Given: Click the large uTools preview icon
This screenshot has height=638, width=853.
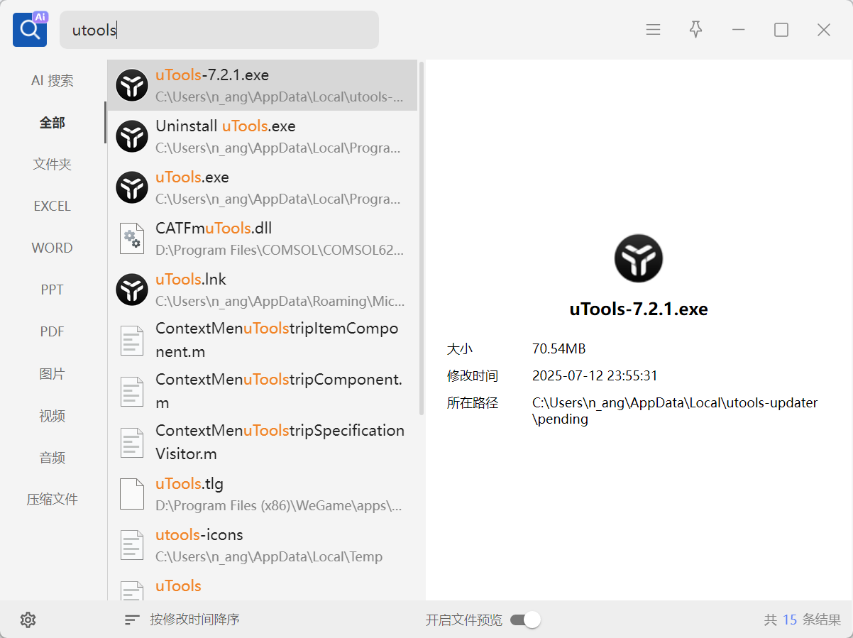Looking at the screenshot, I should 638,258.
